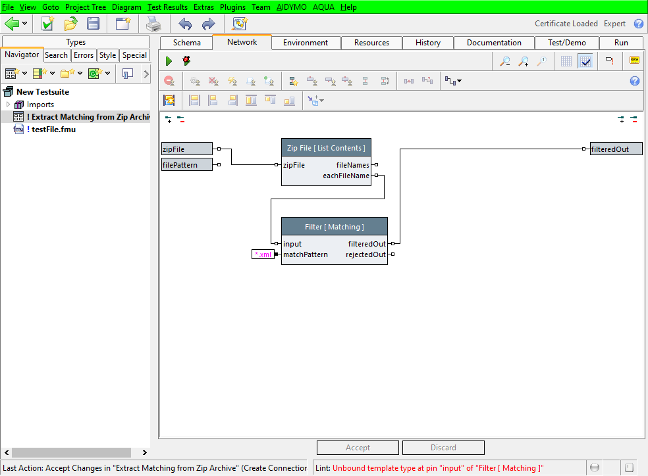This screenshot has width=648, height=476.
Task: Open the green back arrow dropdown
Action: click(x=25, y=24)
